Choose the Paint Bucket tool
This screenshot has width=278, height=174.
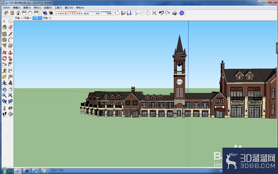tap(4, 27)
